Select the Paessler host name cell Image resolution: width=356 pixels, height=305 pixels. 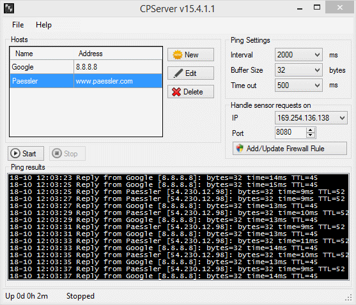(42, 81)
